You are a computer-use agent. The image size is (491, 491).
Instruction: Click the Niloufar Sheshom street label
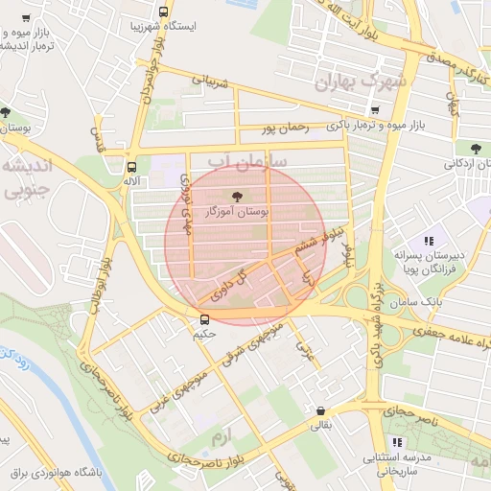(x=319, y=241)
